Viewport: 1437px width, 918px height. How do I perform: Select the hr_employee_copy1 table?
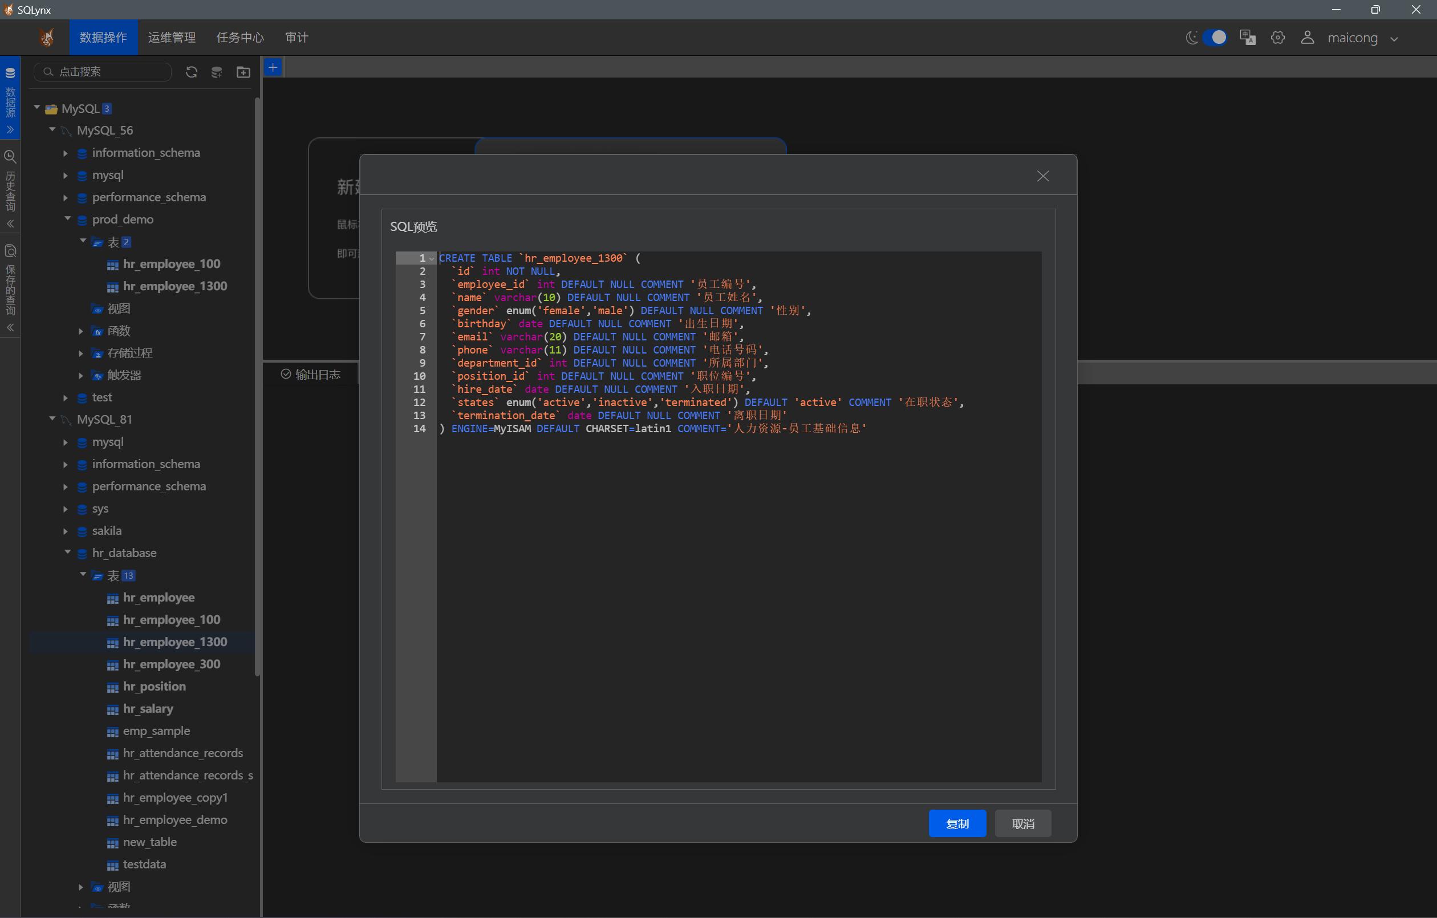[x=175, y=798]
